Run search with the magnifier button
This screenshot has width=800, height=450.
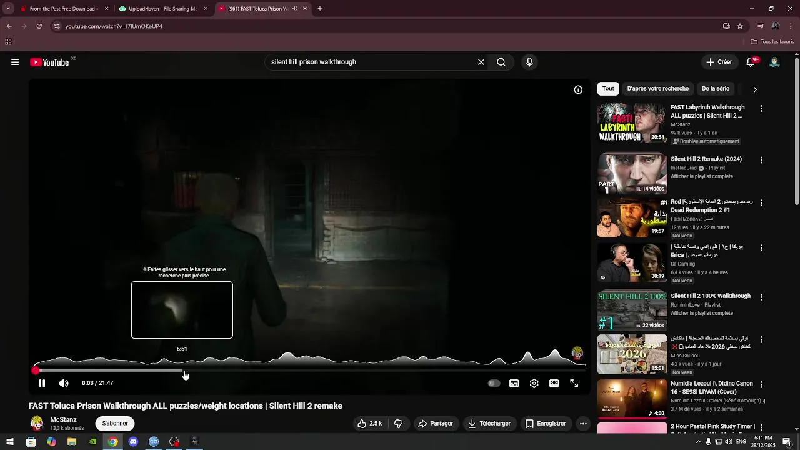pyautogui.click(x=501, y=62)
